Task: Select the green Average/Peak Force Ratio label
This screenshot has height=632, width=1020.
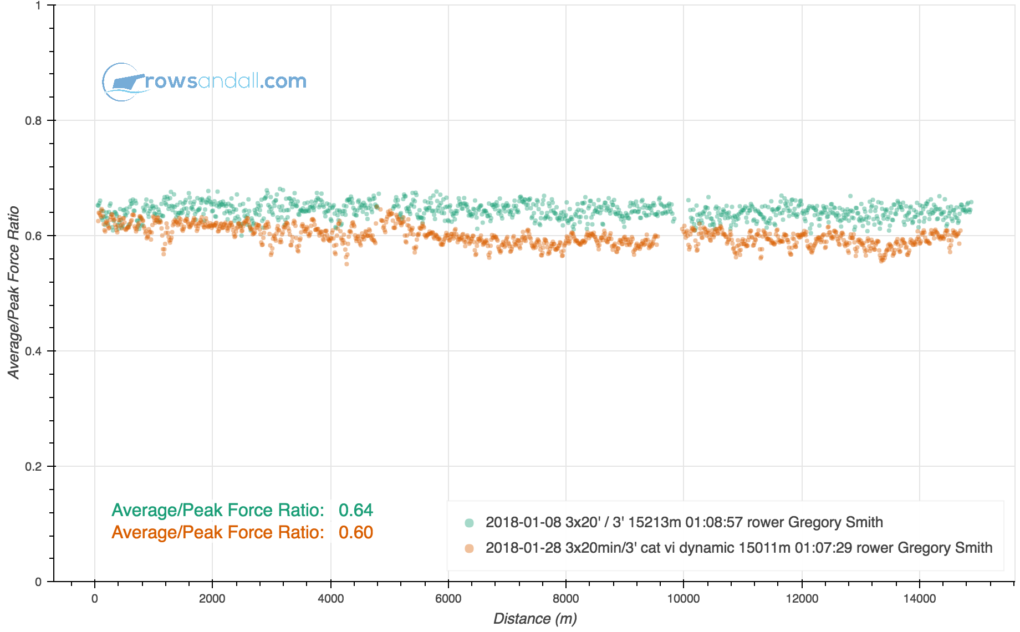Action: 218,510
